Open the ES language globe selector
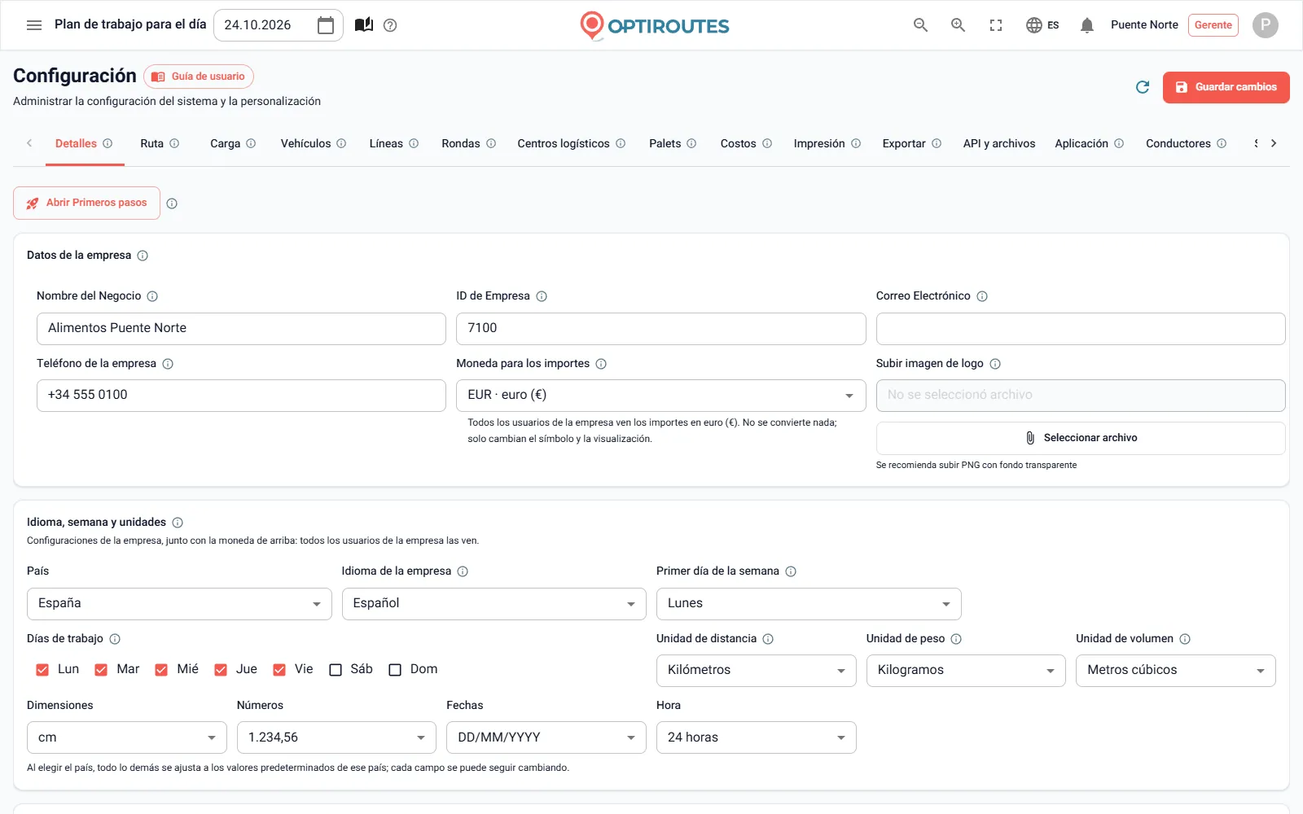 click(1042, 25)
